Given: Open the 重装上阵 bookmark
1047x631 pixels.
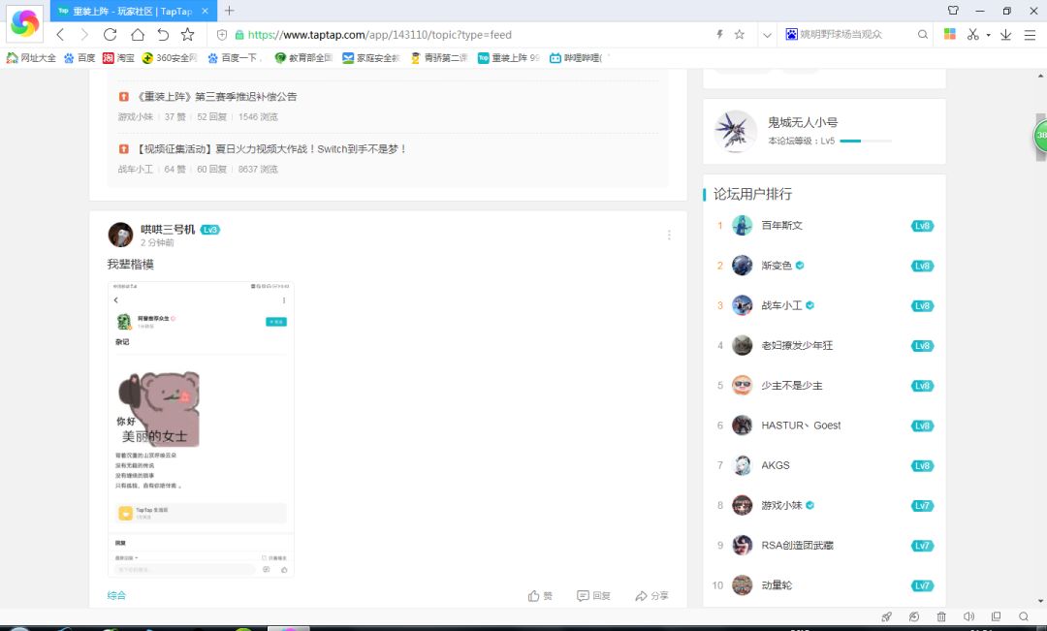Looking at the screenshot, I should pos(509,58).
